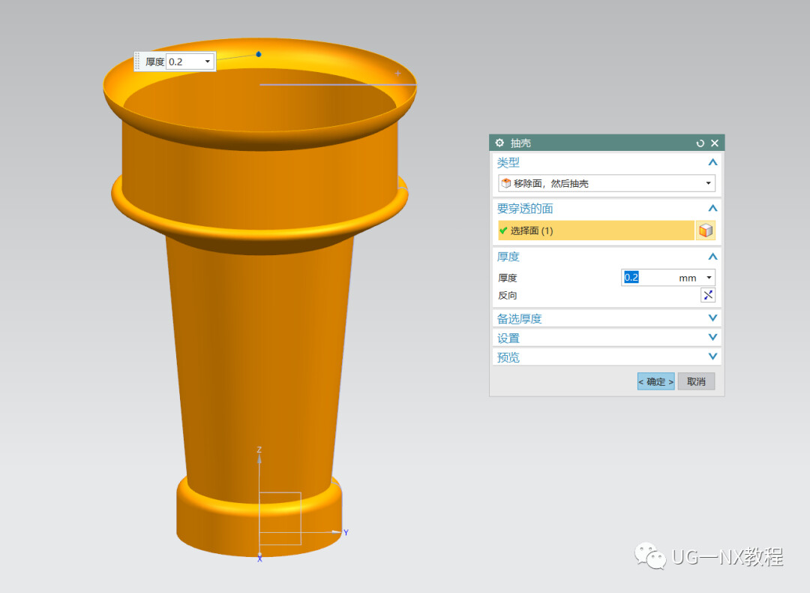The height and width of the screenshot is (593, 810).
Task: Grab the dotted grip of on-screen 厚度 box
Action: click(x=137, y=62)
